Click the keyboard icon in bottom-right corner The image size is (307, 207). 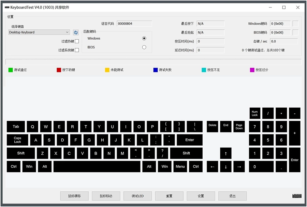297,196
